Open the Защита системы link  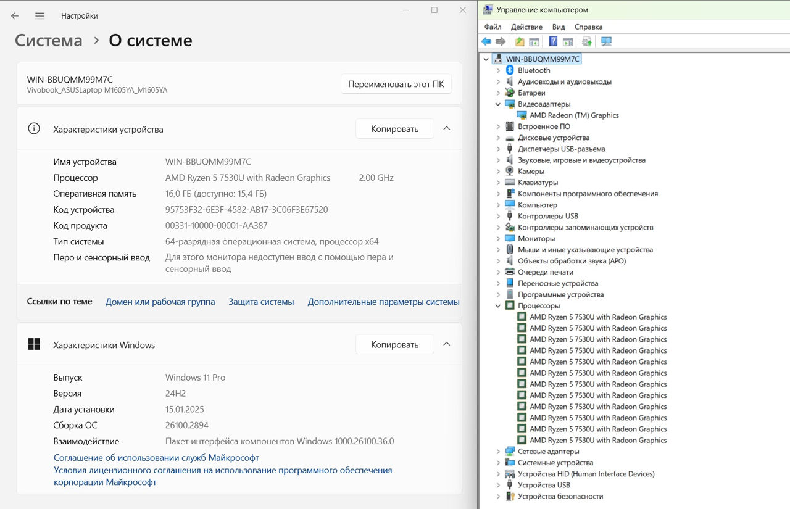click(x=261, y=302)
